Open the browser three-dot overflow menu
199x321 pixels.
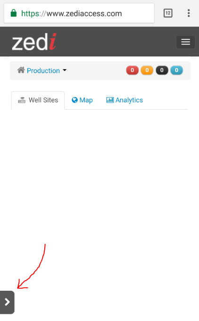[189, 13]
